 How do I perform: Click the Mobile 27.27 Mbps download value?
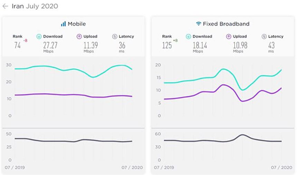tap(50, 45)
